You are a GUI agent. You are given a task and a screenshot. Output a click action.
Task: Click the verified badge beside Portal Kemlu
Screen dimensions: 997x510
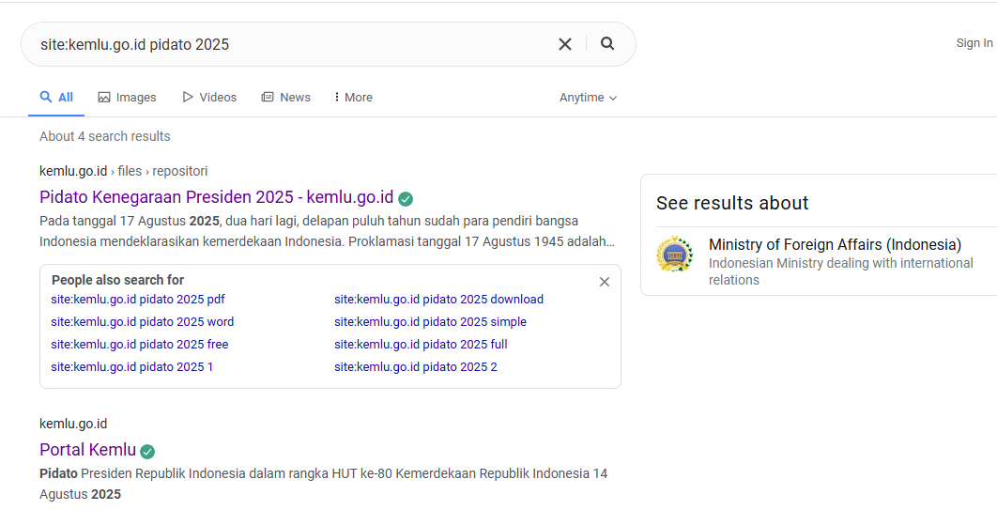point(147,451)
